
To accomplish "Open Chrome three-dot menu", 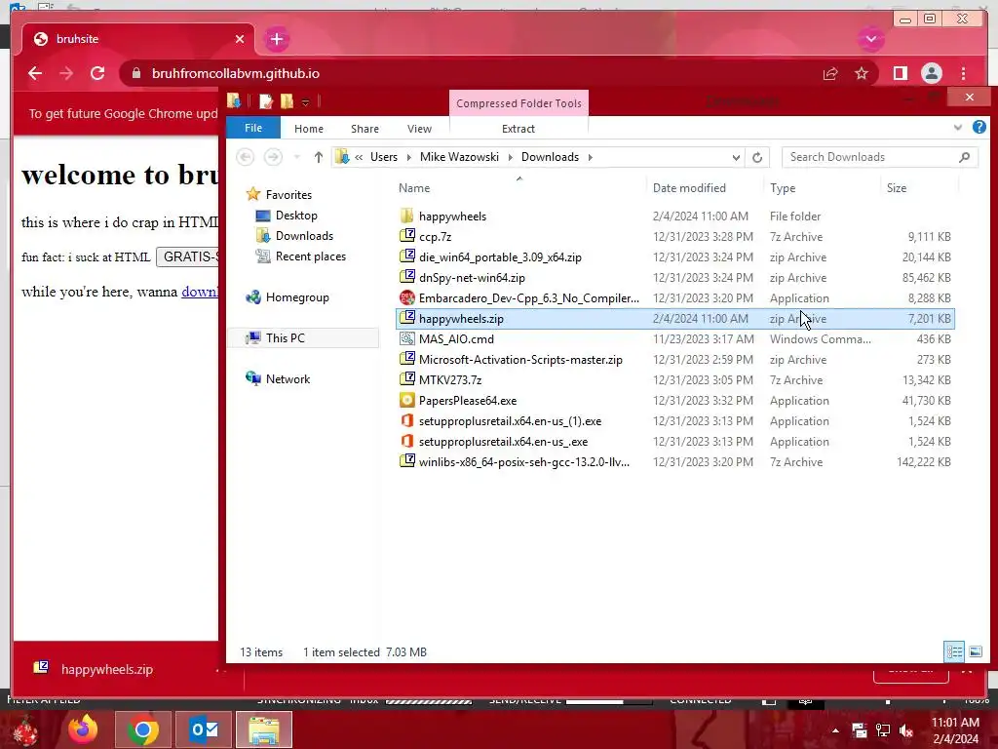I will coord(964,73).
